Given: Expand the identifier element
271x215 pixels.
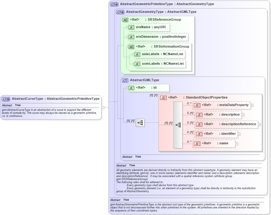Looking at the screenshot, I should pos(239,134).
